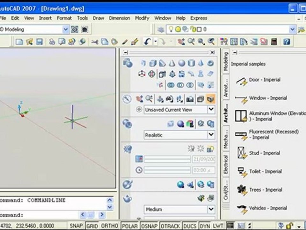This screenshot has width=306, height=230.
Task: Select Toilet - Imperial tool
Action: coord(259,172)
